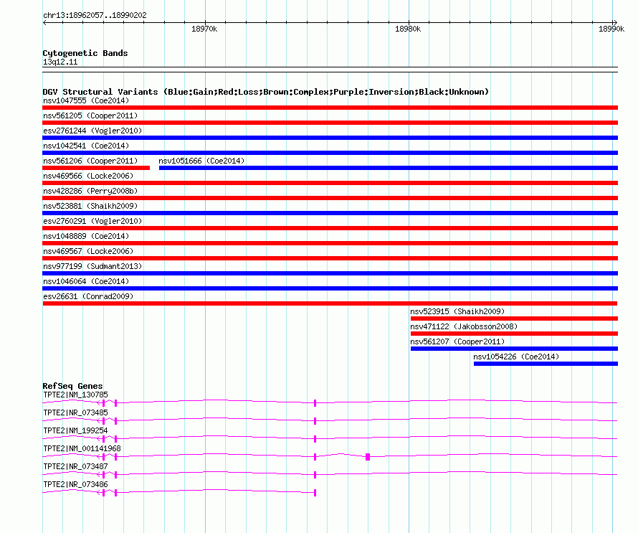Select the RefSeq Genes track title

(x=73, y=386)
